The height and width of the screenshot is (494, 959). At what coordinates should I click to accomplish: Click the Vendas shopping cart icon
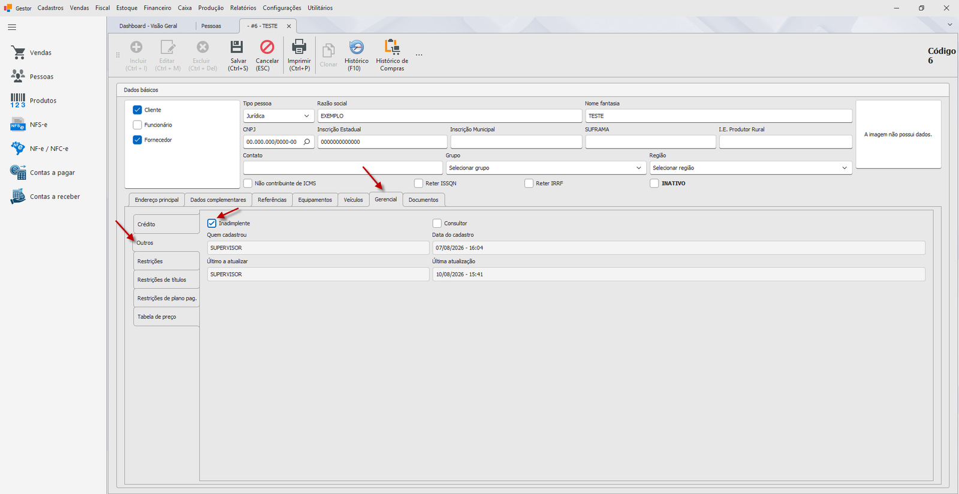pos(18,53)
